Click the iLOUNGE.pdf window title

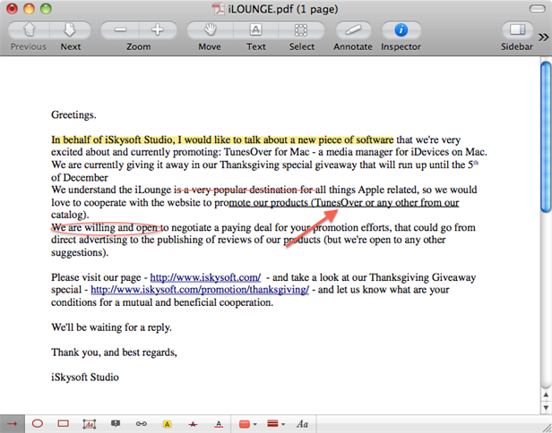click(282, 9)
